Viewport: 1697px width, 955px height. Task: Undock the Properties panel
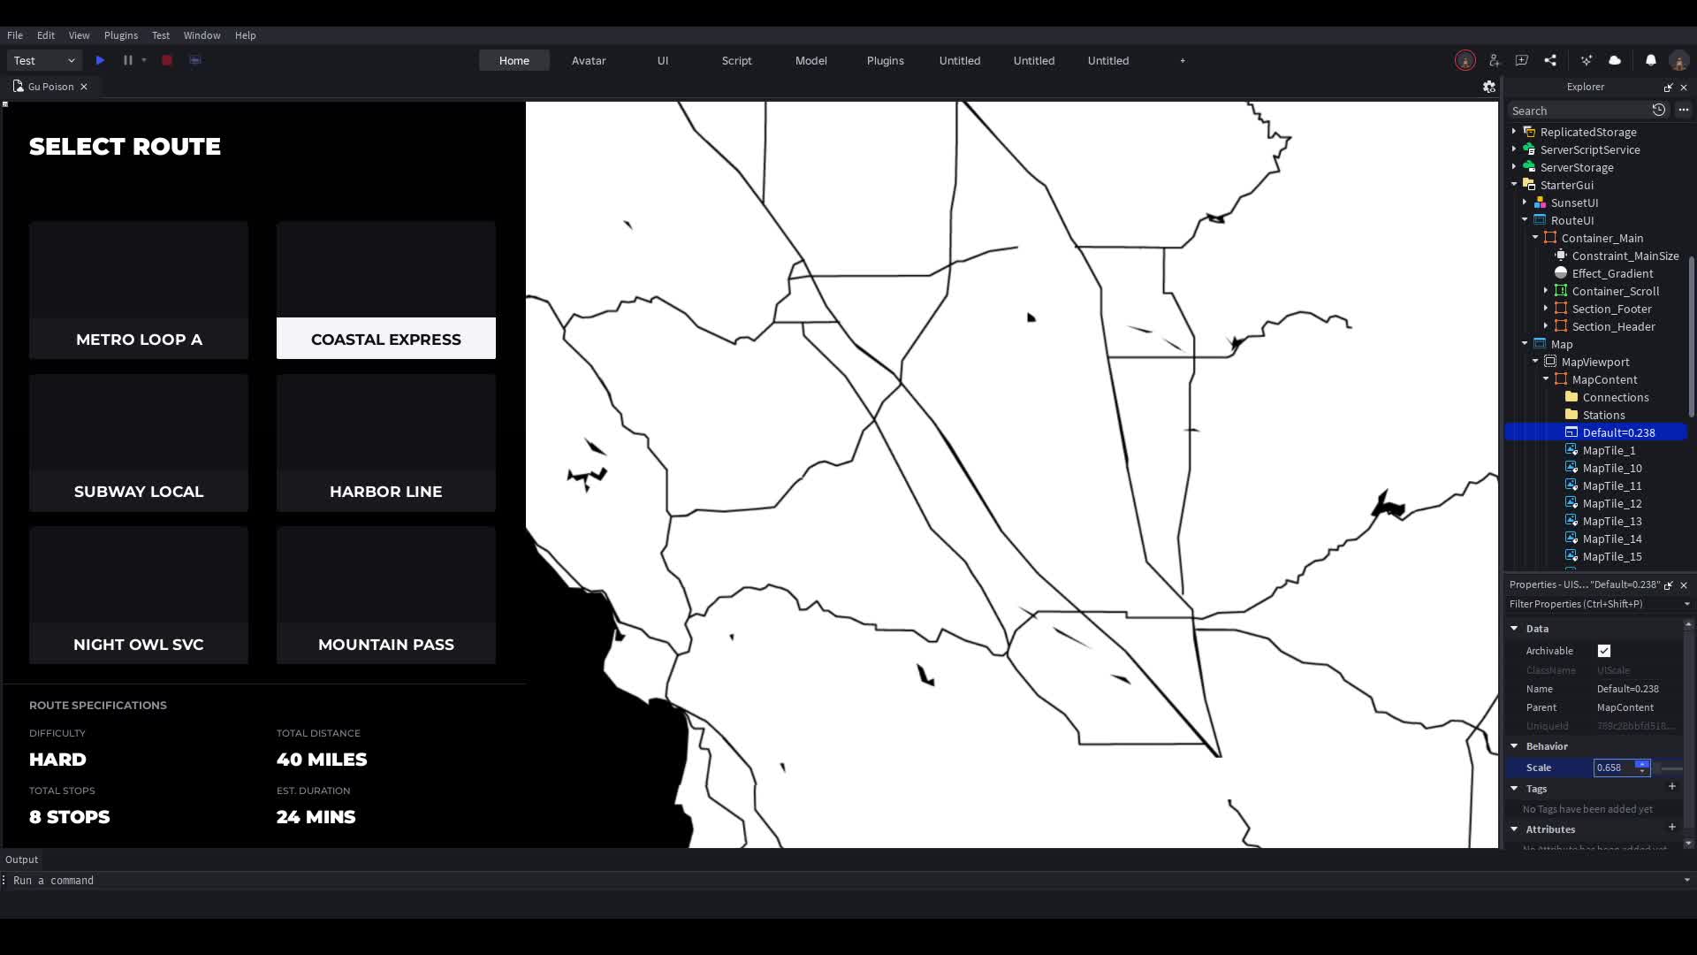tap(1669, 584)
